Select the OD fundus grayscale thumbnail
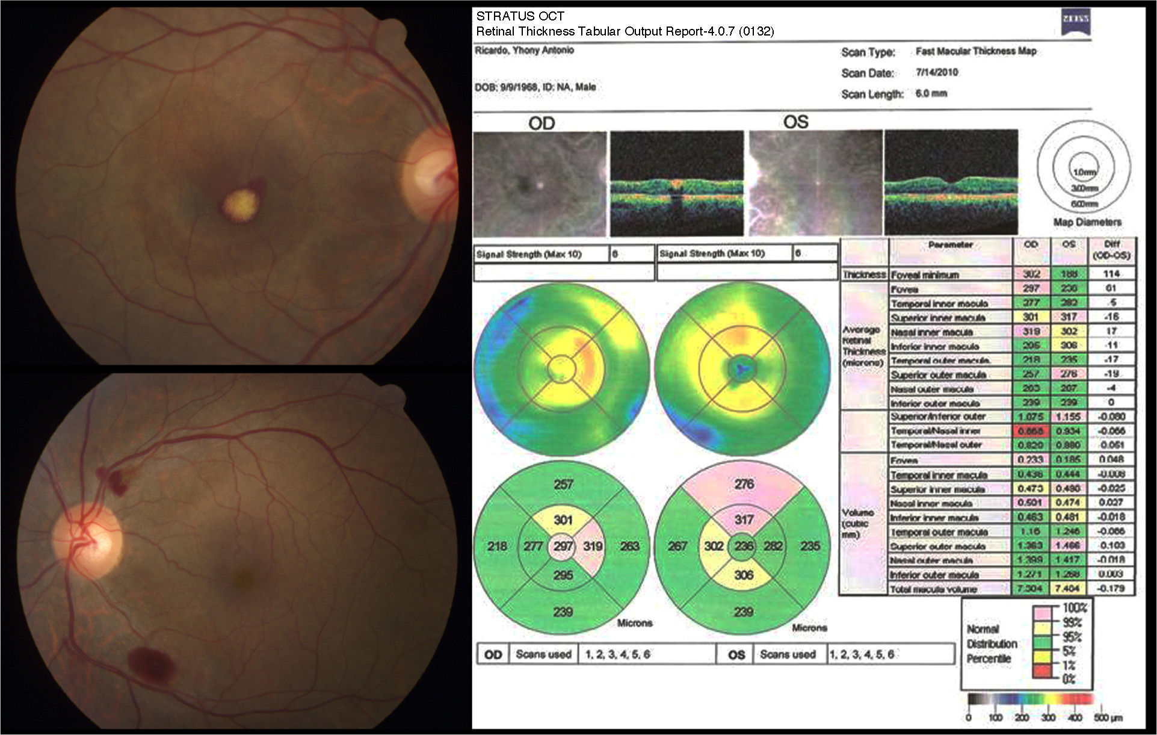Image resolution: width=1157 pixels, height=735 pixels. 540,184
